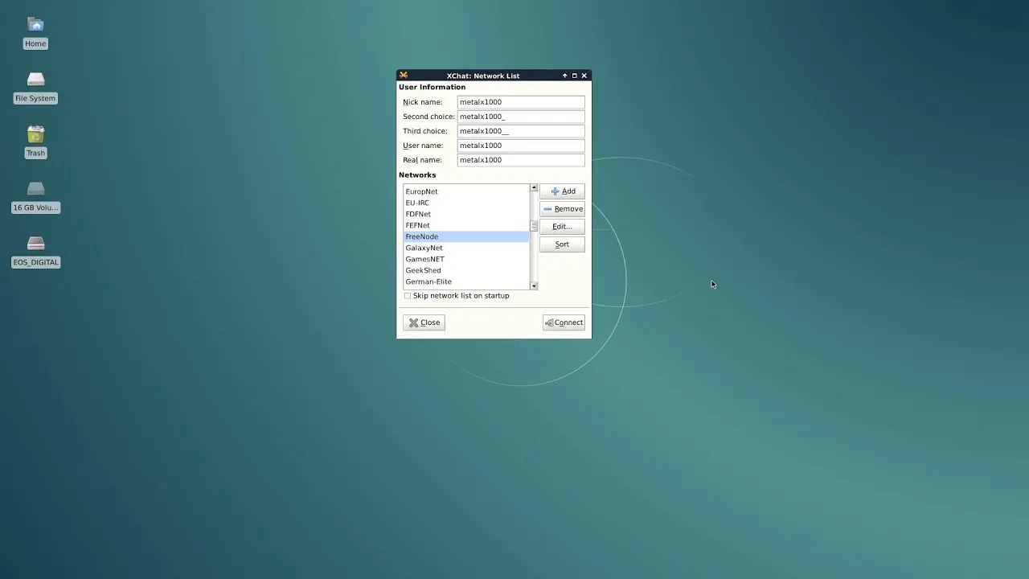
Task: Click networks list scrollbar up arrow
Action: click(534, 188)
